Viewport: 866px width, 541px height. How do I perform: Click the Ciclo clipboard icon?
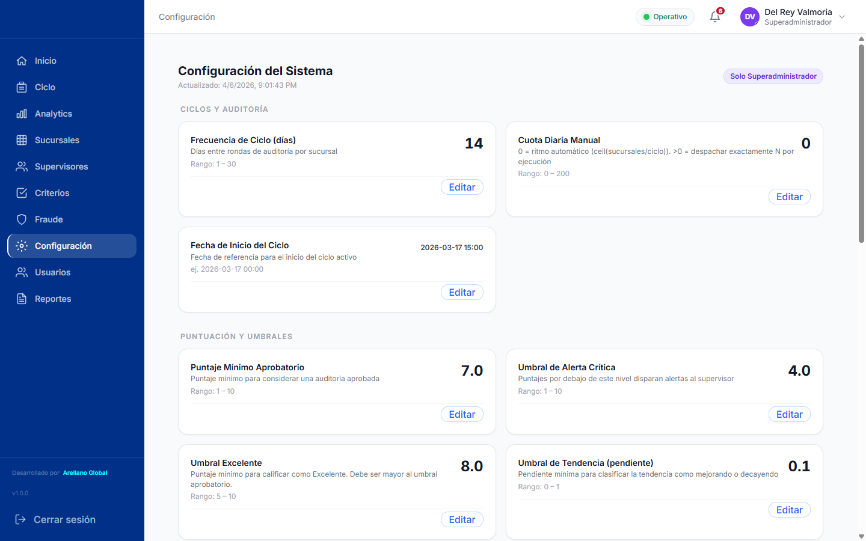22,87
